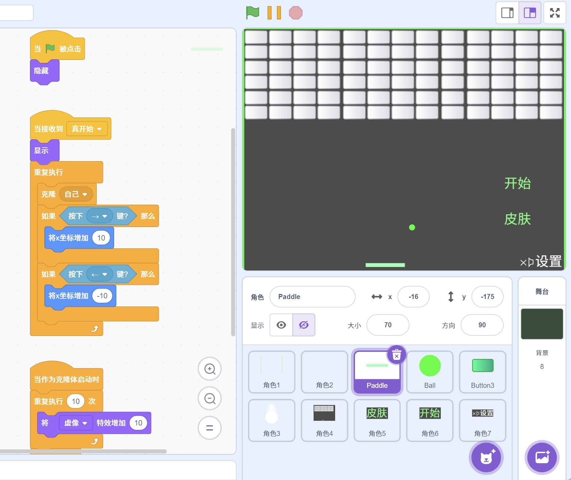Show the sprite using the eye toggle
The height and width of the screenshot is (480, 571).
(281, 325)
